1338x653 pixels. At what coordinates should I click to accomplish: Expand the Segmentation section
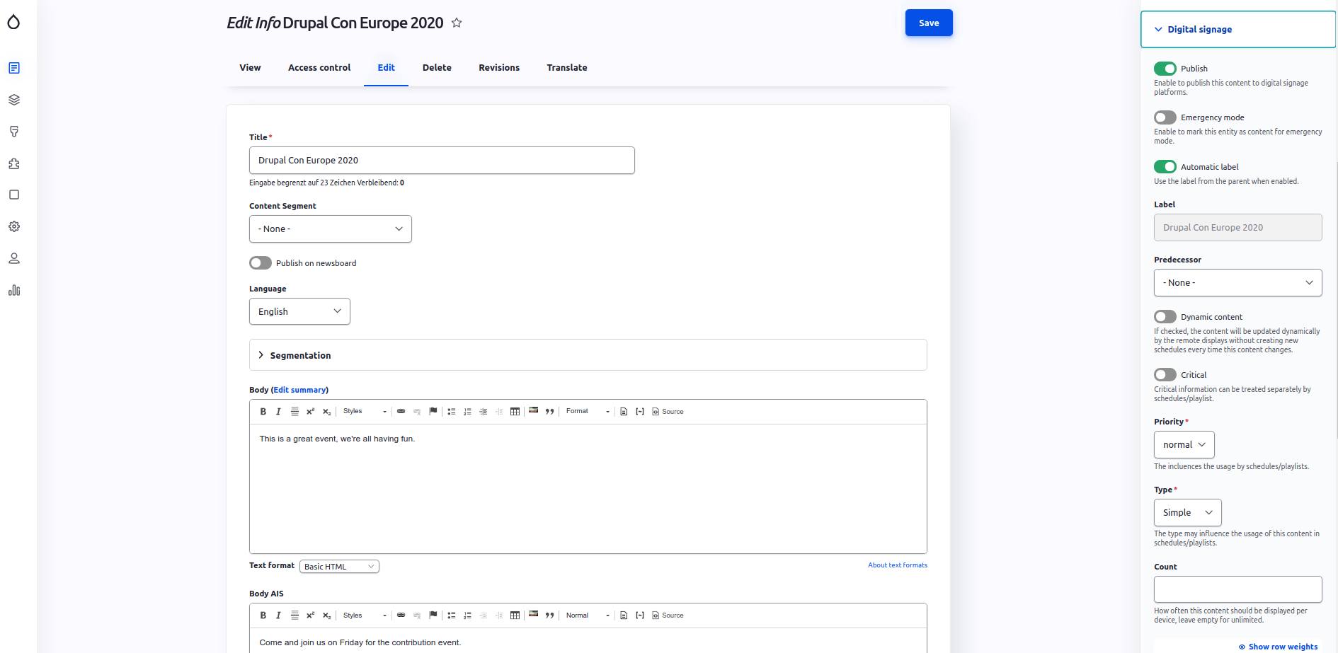(300, 355)
